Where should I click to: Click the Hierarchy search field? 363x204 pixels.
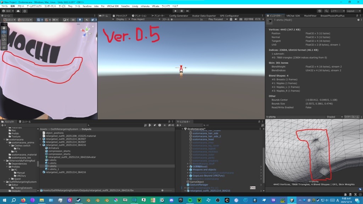point(231,125)
